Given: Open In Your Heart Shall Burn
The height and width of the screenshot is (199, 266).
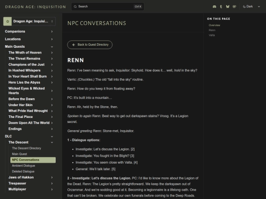Looking at the screenshot, I should pyautogui.click(x=28, y=77).
